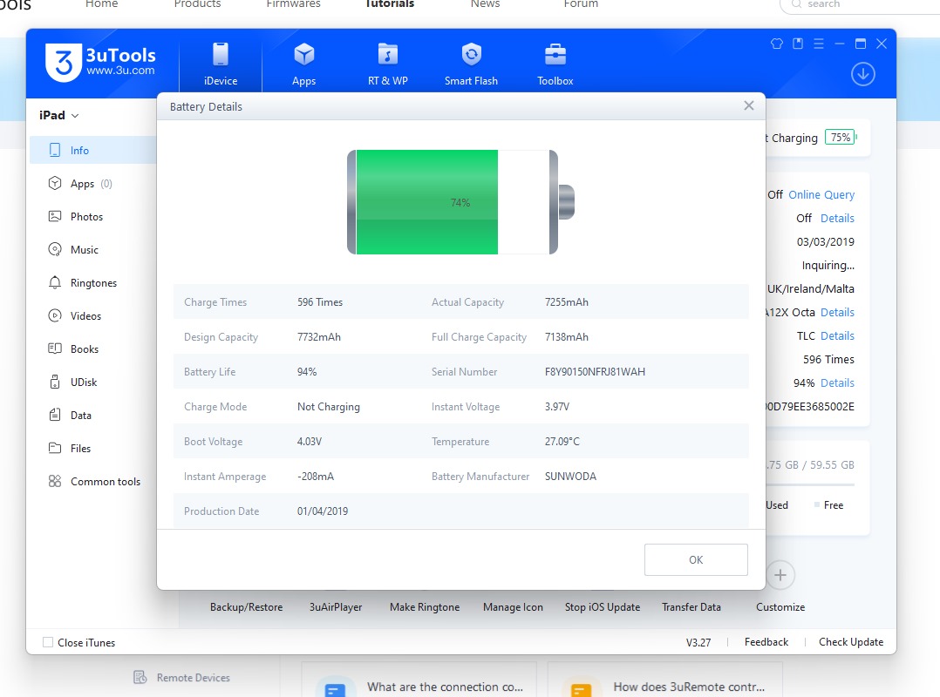This screenshot has width=940, height=697.
Task: Open Backup/Restore tool
Action: click(247, 607)
